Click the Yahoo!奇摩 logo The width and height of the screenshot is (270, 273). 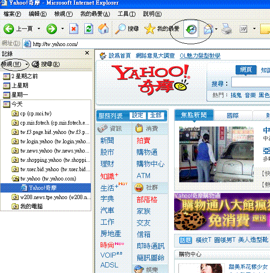pyautogui.click(x=151, y=80)
